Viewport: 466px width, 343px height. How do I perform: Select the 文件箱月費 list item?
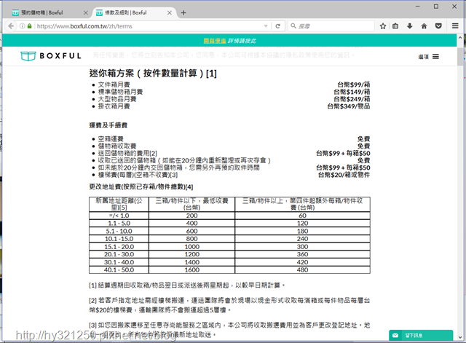point(114,84)
